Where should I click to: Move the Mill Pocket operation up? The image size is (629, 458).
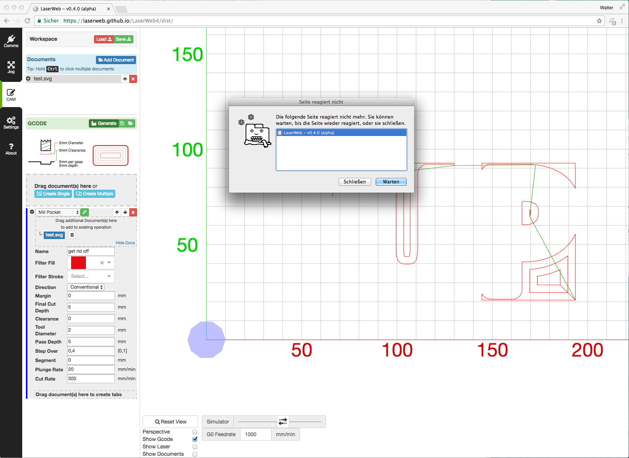click(117, 212)
